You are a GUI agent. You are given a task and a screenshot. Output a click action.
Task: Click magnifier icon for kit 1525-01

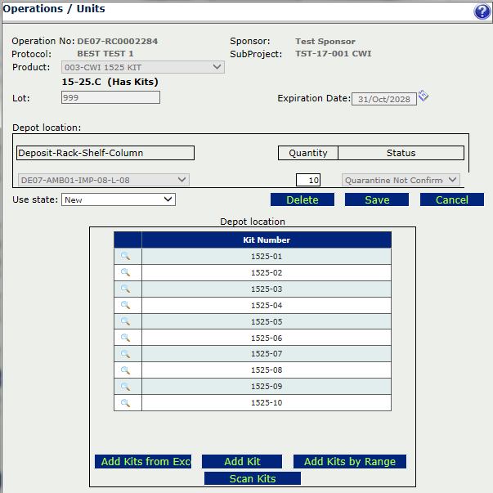pos(125,256)
